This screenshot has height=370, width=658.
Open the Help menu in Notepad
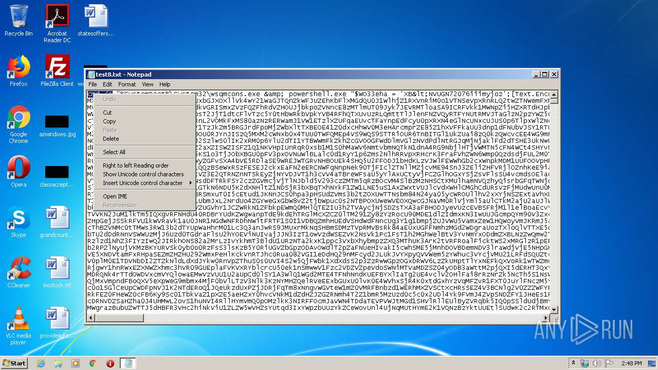coord(164,84)
